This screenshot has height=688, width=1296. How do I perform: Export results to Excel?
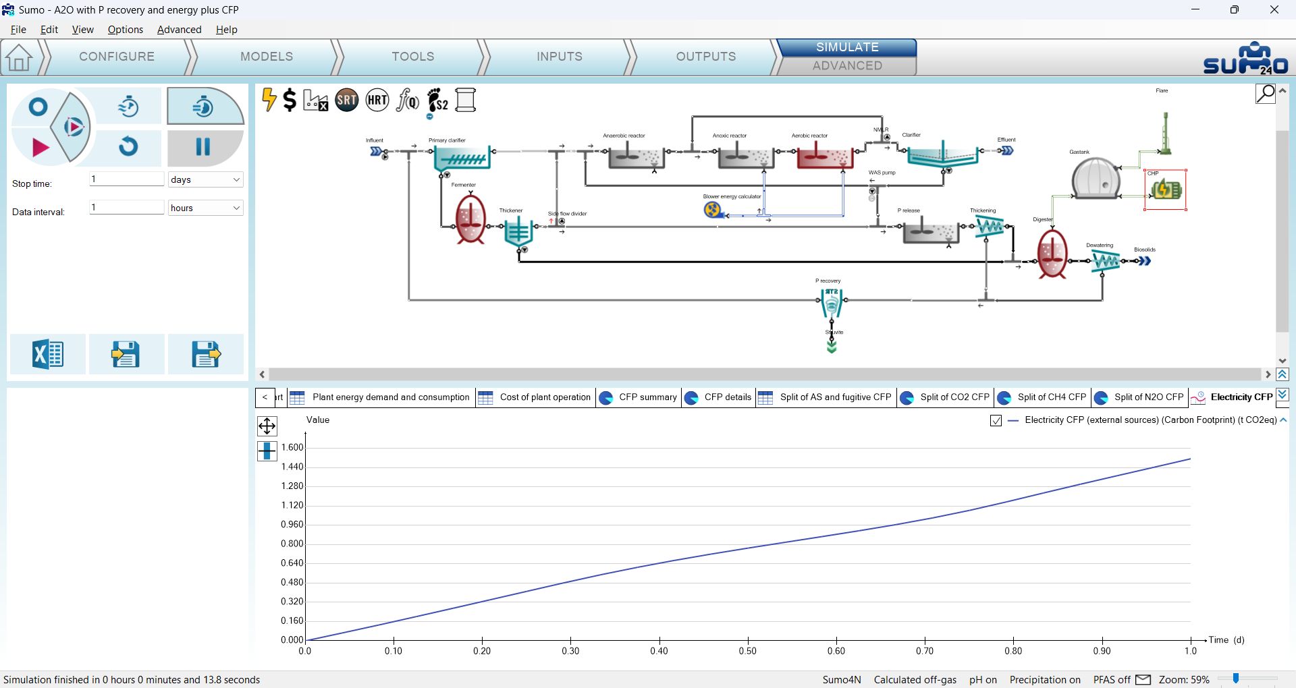coord(47,354)
